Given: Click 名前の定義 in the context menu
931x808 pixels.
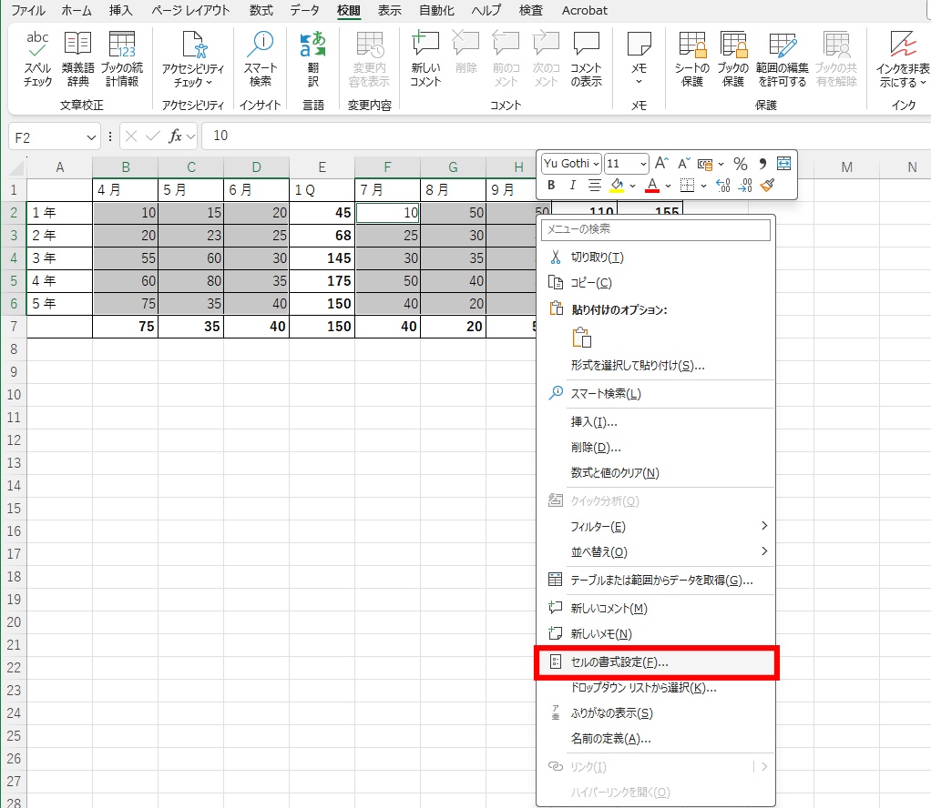Looking at the screenshot, I should coord(610,738).
